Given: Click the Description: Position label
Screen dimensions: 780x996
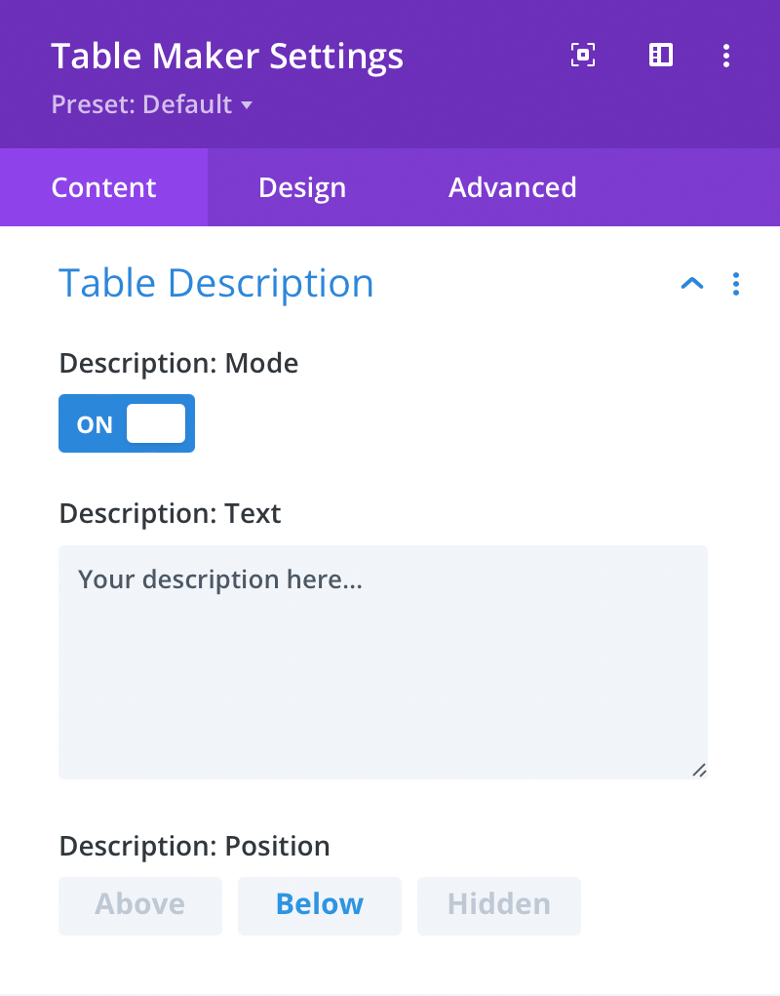Looking at the screenshot, I should click(x=194, y=846).
